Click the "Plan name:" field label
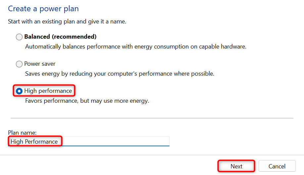The image size is (304, 175). (22, 133)
